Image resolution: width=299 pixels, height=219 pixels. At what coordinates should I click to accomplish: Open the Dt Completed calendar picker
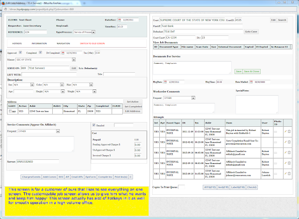(63, 53)
